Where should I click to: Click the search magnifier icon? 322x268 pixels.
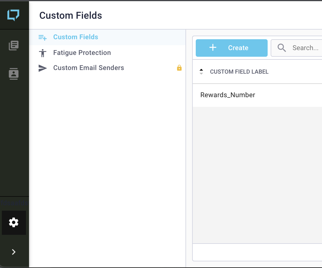pos(282,48)
